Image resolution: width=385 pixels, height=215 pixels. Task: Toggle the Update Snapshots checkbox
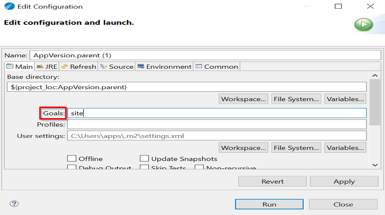[144, 159]
